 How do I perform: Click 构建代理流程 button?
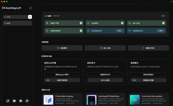point(62,80)
